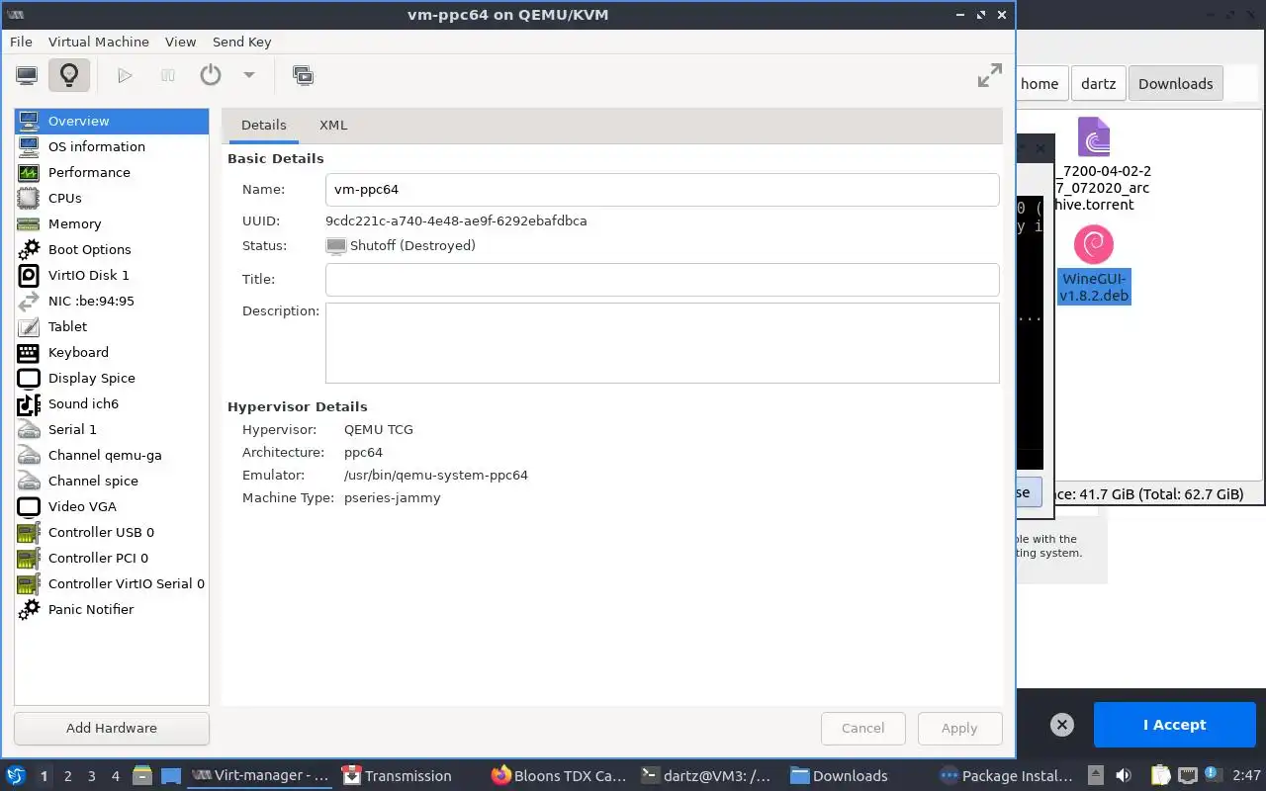Image resolution: width=1266 pixels, height=791 pixels.
Task: Select Boot Options in hardware list
Action: (112, 249)
